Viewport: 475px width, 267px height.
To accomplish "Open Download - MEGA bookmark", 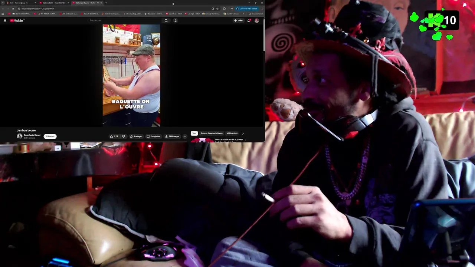I will [x=174, y=14].
